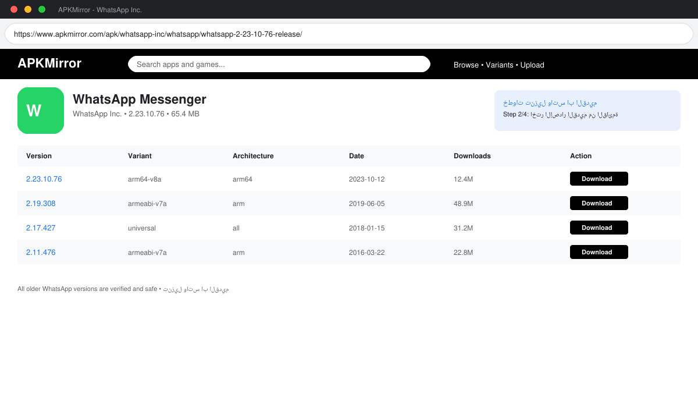Click the 48.9M downloads value
This screenshot has width=698, height=419.
463,204
